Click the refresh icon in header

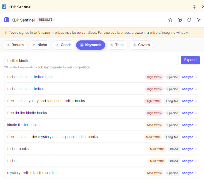click(189, 20)
